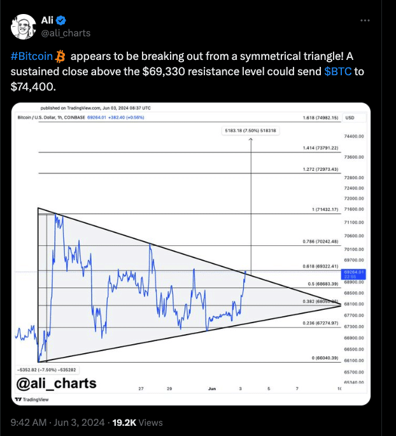
Task: Click the @ali_charts watermark in chart
Action: click(57, 384)
